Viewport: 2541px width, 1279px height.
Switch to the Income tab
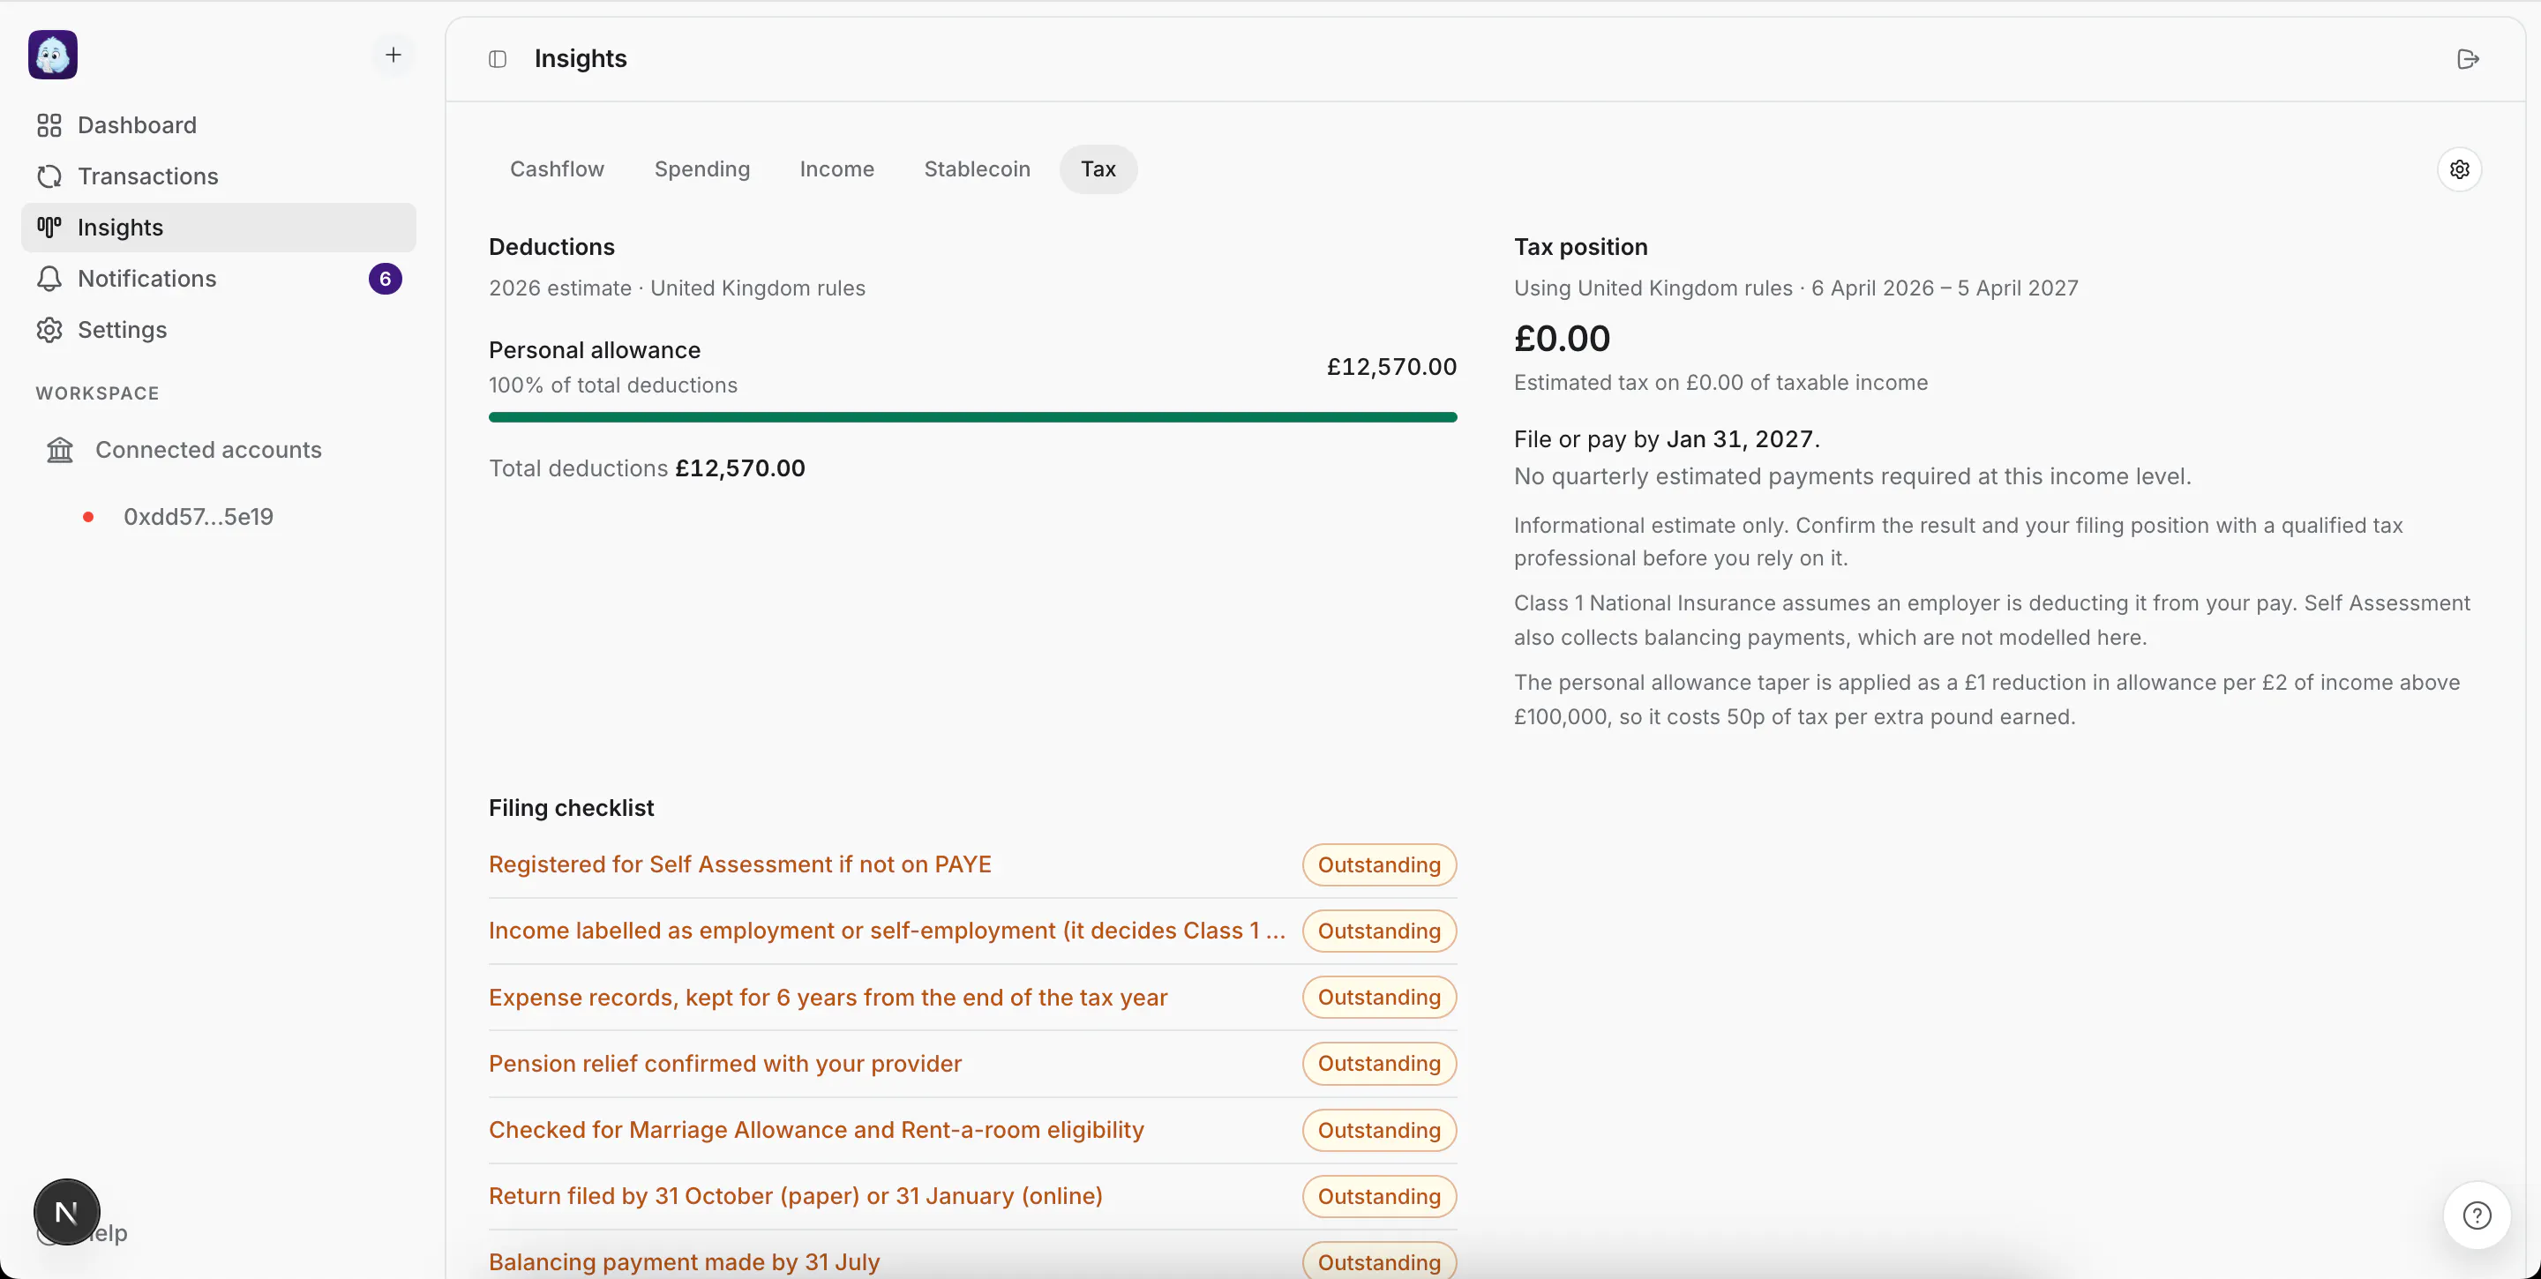click(x=836, y=169)
